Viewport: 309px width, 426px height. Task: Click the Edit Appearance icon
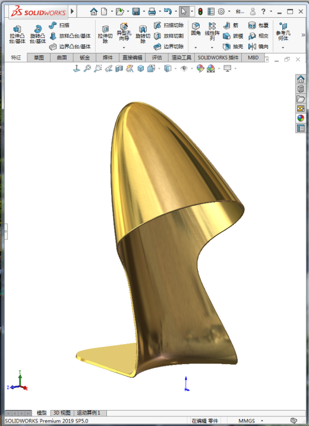click(200, 68)
